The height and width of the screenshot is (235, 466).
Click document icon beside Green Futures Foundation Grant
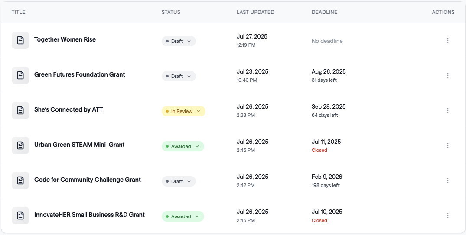(20, 75)
